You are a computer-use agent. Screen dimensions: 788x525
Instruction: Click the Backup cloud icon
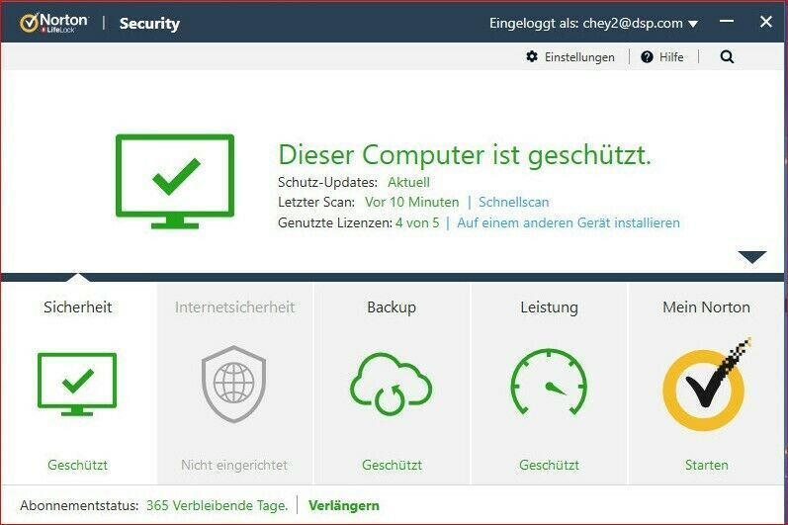coord(392,384)
